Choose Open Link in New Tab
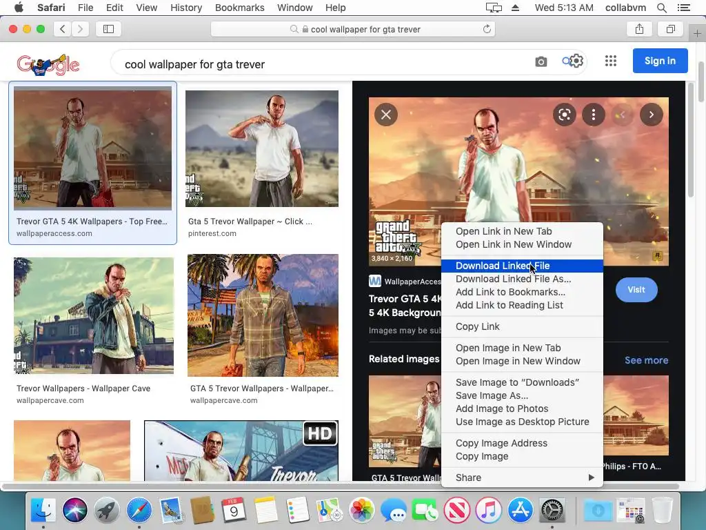The height and width of the screenshot is (530, 706). click(522, 231)
